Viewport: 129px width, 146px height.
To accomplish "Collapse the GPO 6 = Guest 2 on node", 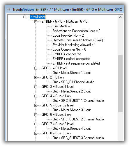I will (x=36, y=115).
